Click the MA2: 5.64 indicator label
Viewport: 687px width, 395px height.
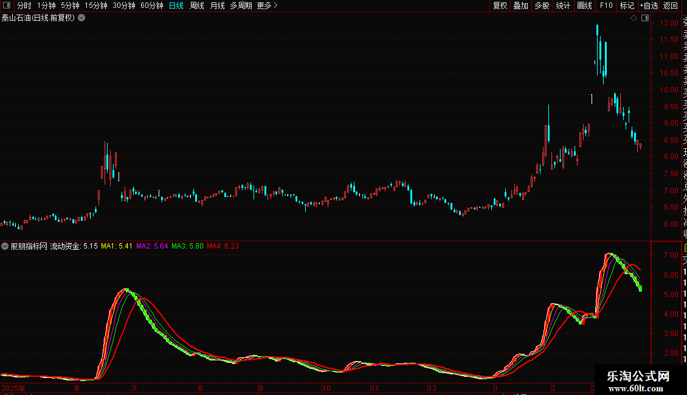pyautogui.click(x=152, y=246)
